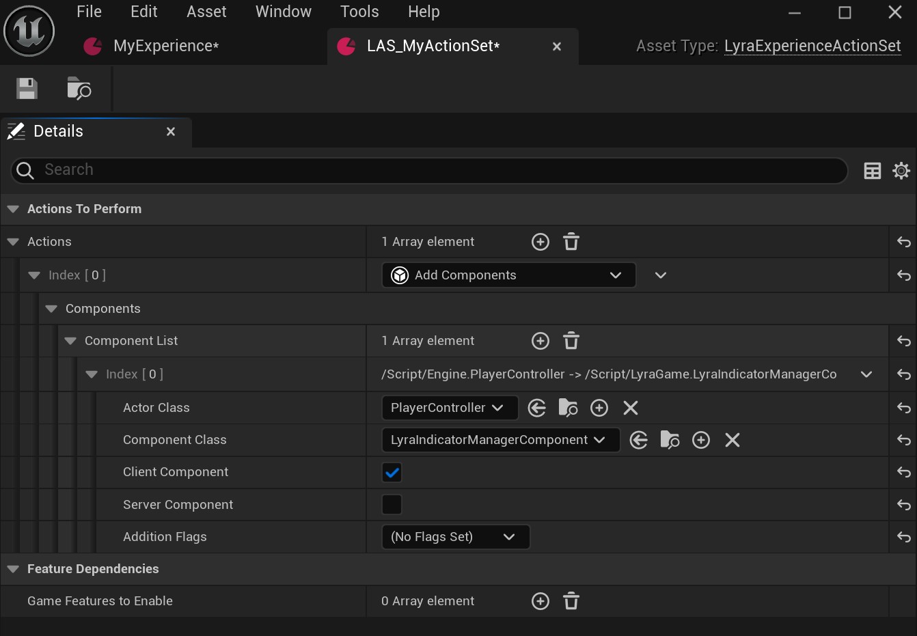The width and height of the screenshot is (917, 636).
Task: Toggle the Details property matrix view
Action: [x=873, y=170]
